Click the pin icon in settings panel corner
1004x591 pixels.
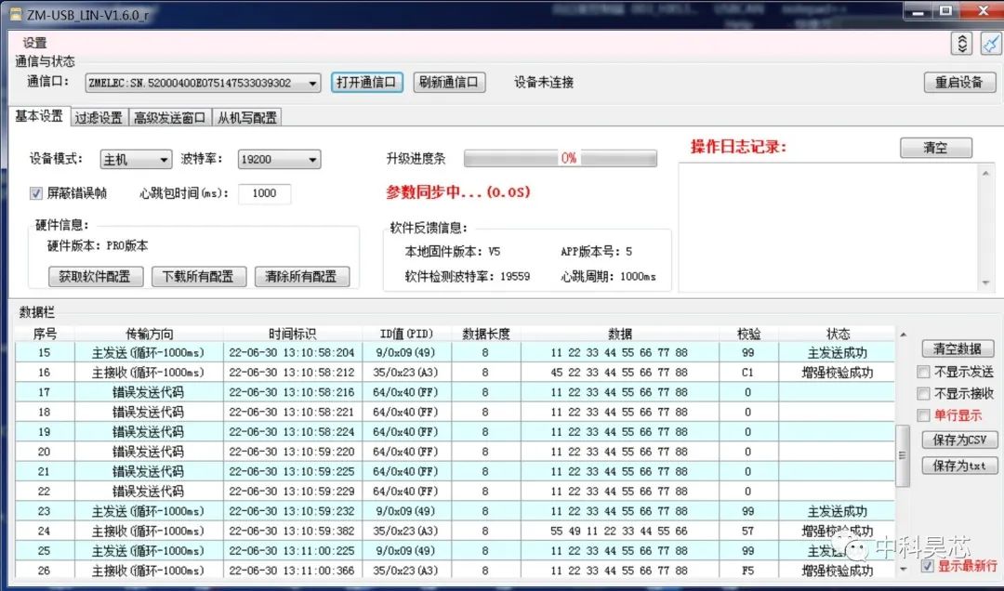[x=989, y=43]
